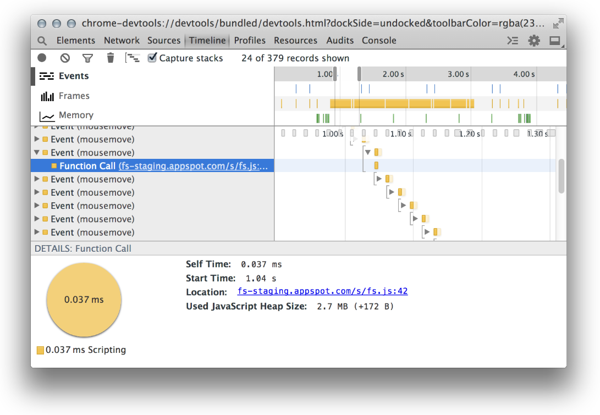Open Location link fs-staging.appspot.com/s/fs.js:42
The image size is (600, 415).
(x=323, y=291)
